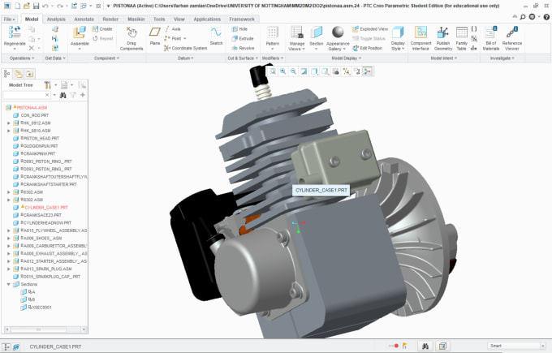The width and height of the screenshot is (552, 353).
Task: Click the Open folder icon in quick access toolbar
Action: click(x=27, y=6)
